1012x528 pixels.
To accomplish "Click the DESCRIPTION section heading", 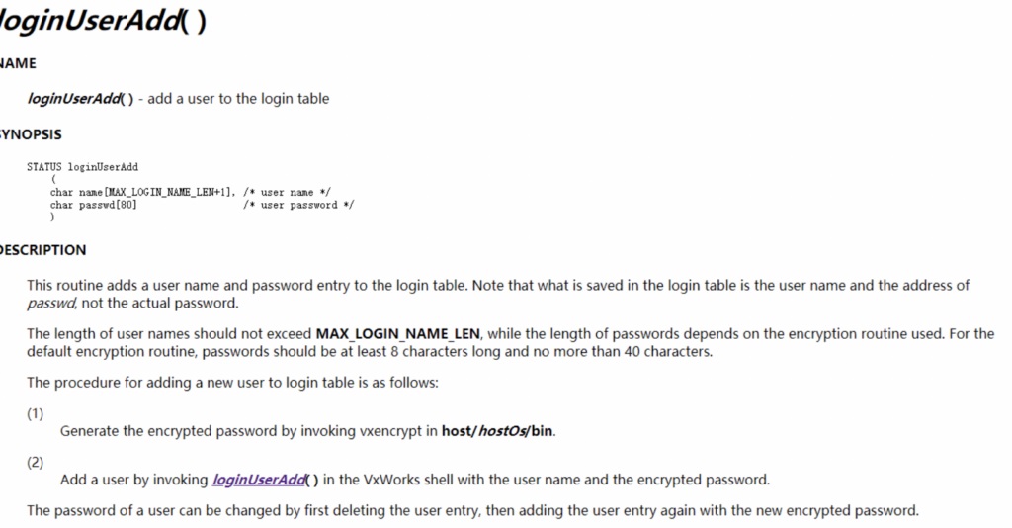I will point(42,250).
